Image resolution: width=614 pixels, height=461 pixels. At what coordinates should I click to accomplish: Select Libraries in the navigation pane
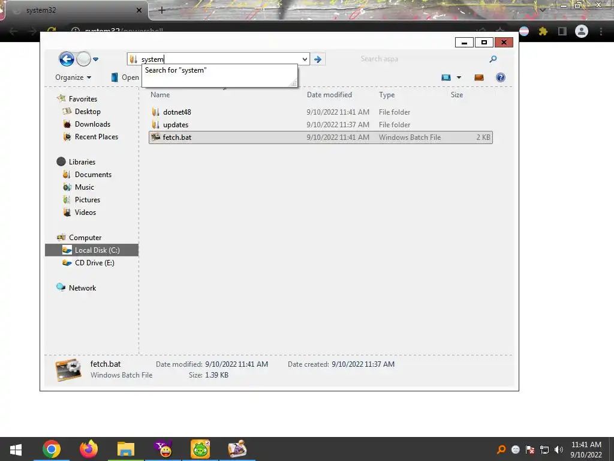(x=82, y=162)
